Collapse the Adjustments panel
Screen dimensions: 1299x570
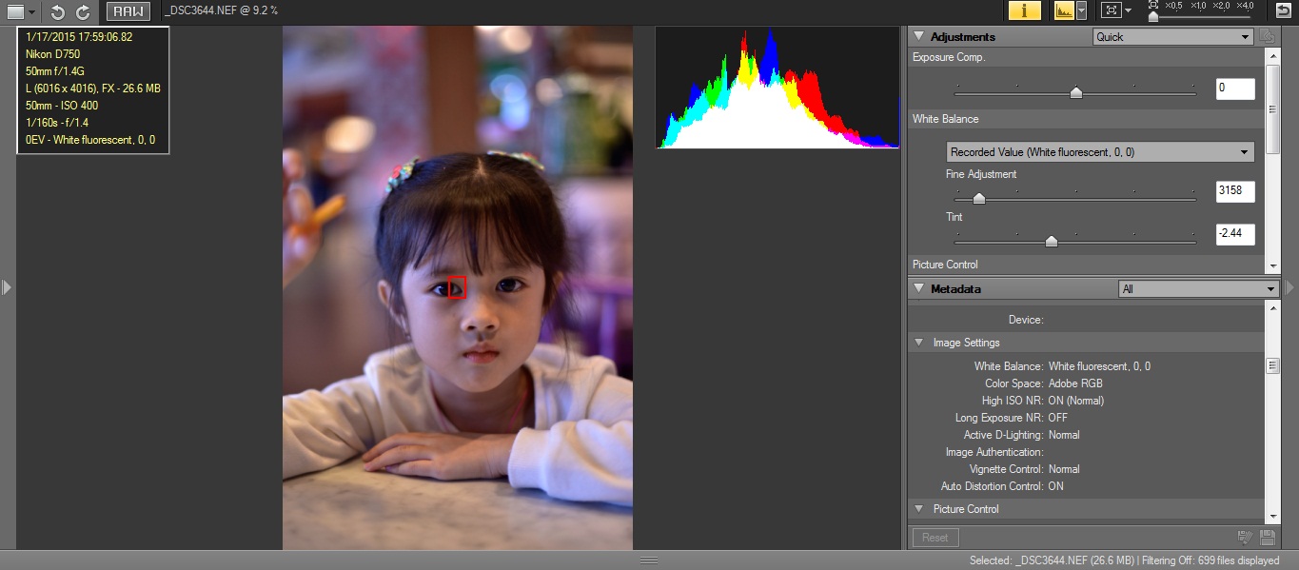[x=918, y=37]
